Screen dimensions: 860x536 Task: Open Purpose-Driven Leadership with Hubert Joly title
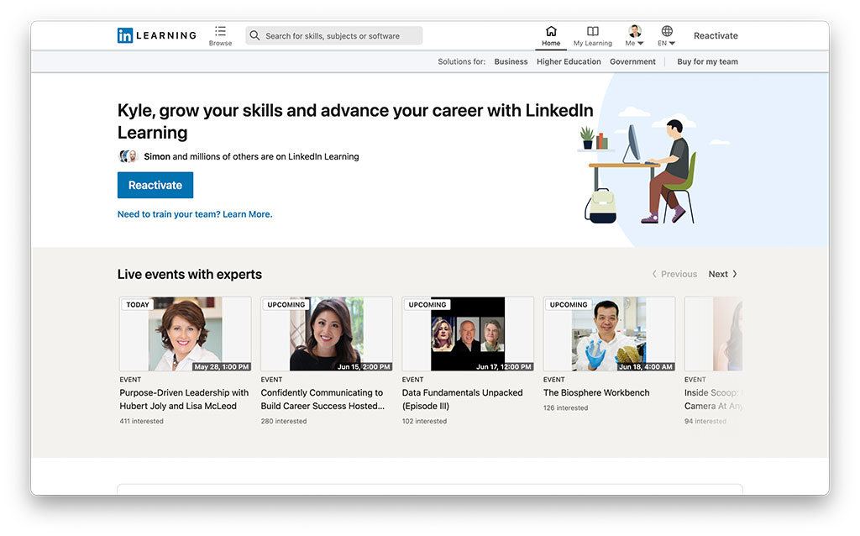(x=184, y=399)
